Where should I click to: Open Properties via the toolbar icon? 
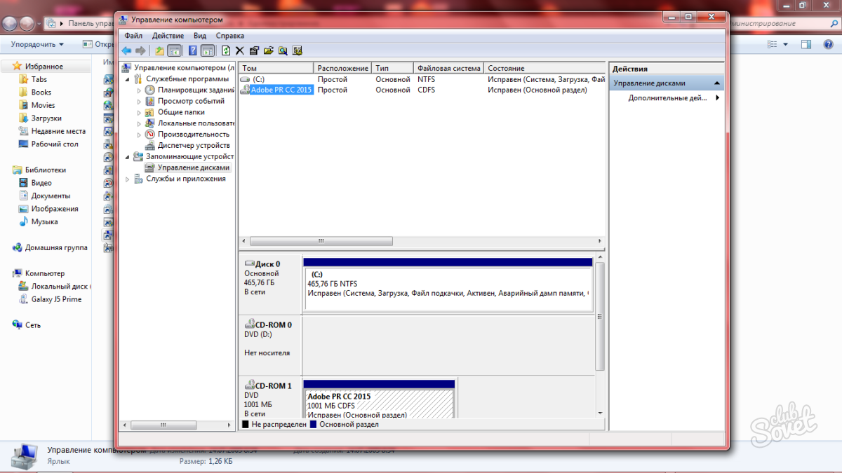pyautogui.click(x=254, y=50)
